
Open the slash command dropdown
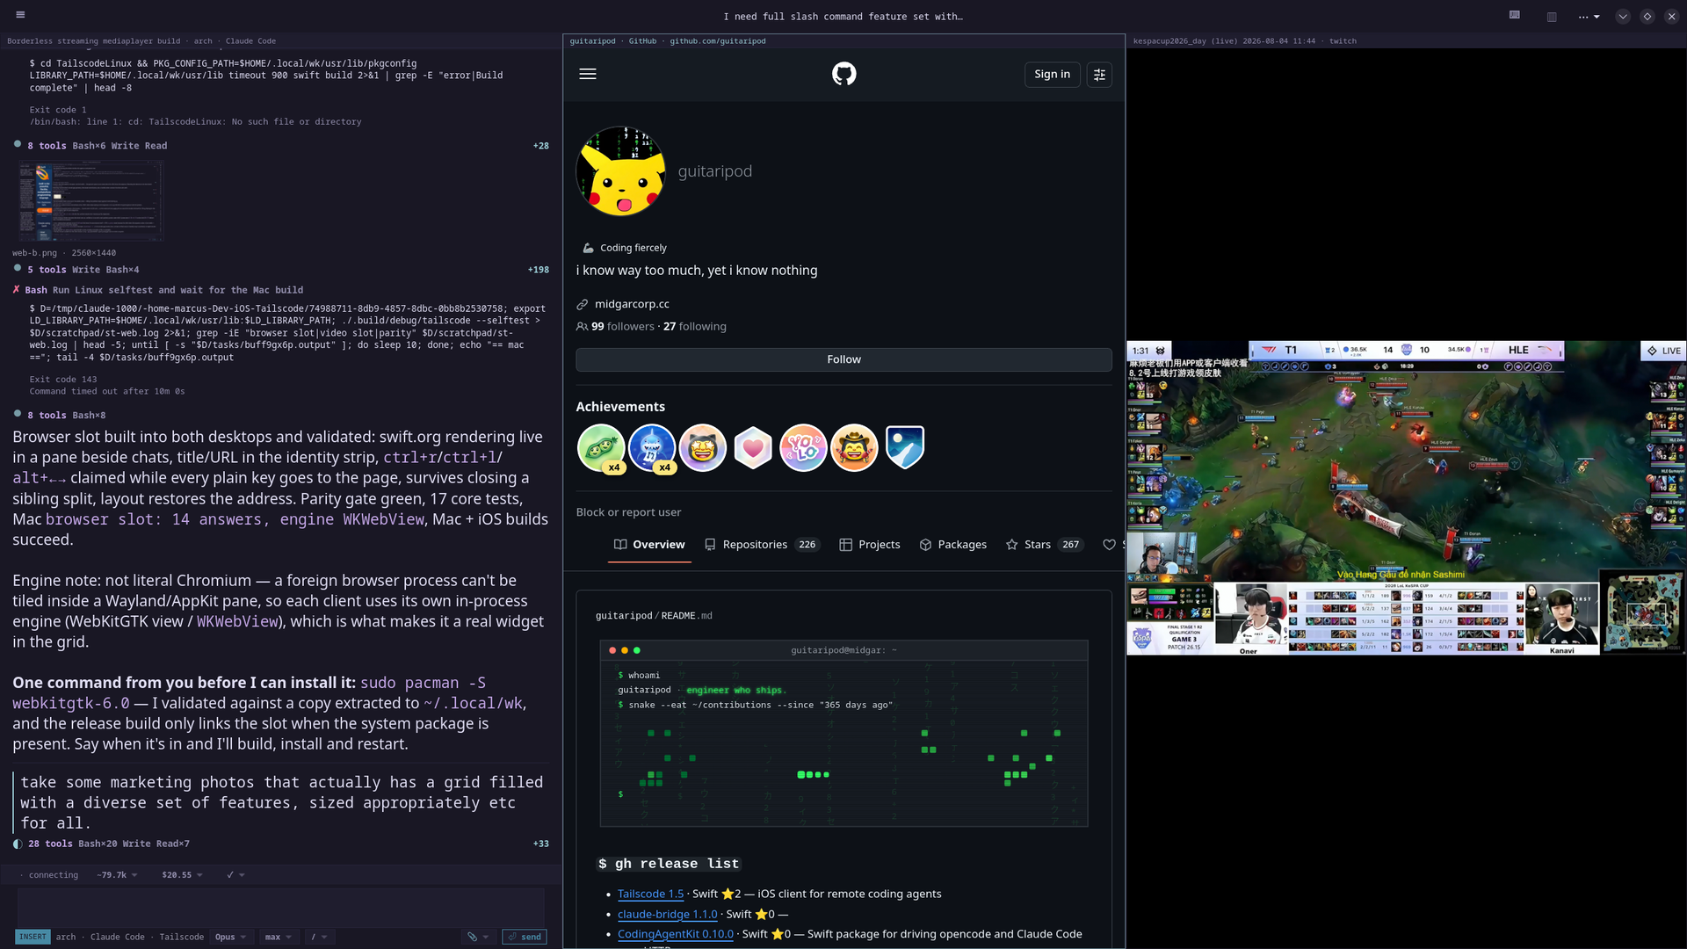tap(319, 937)
